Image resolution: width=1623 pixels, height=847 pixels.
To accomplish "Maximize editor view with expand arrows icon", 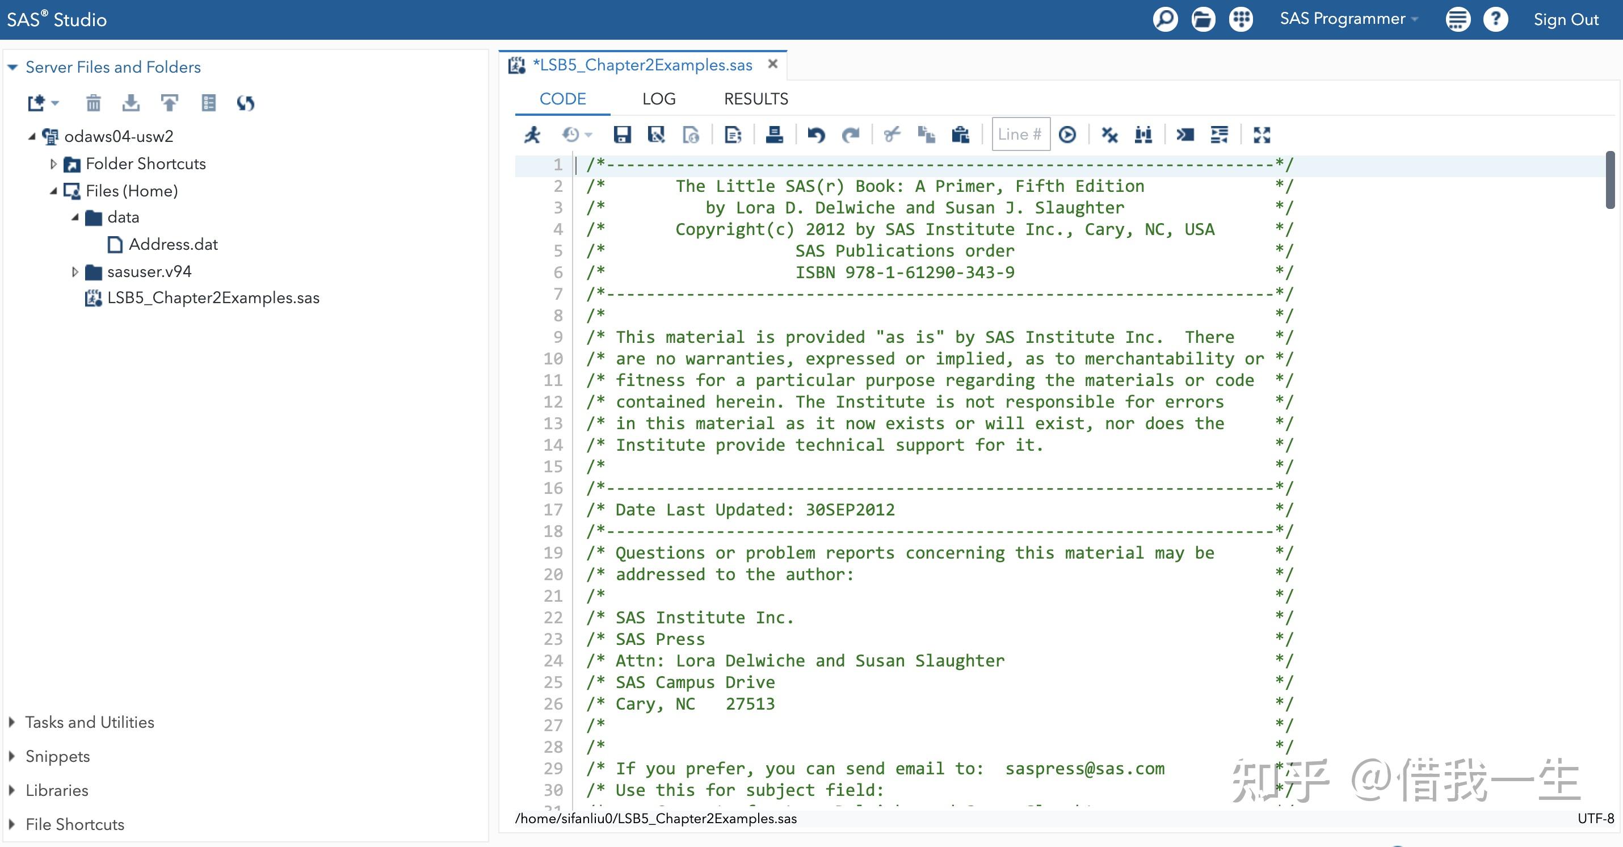I will tap(1262, 135).
